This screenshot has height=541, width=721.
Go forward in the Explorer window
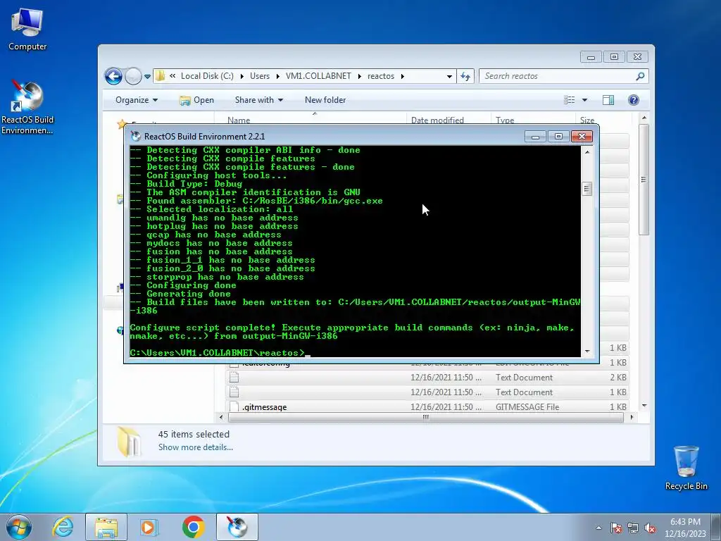click(133, 76)
